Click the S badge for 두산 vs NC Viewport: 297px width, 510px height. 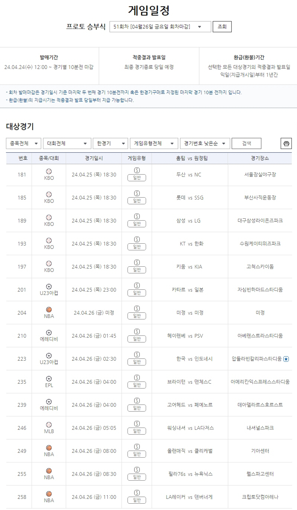(137, 170)
